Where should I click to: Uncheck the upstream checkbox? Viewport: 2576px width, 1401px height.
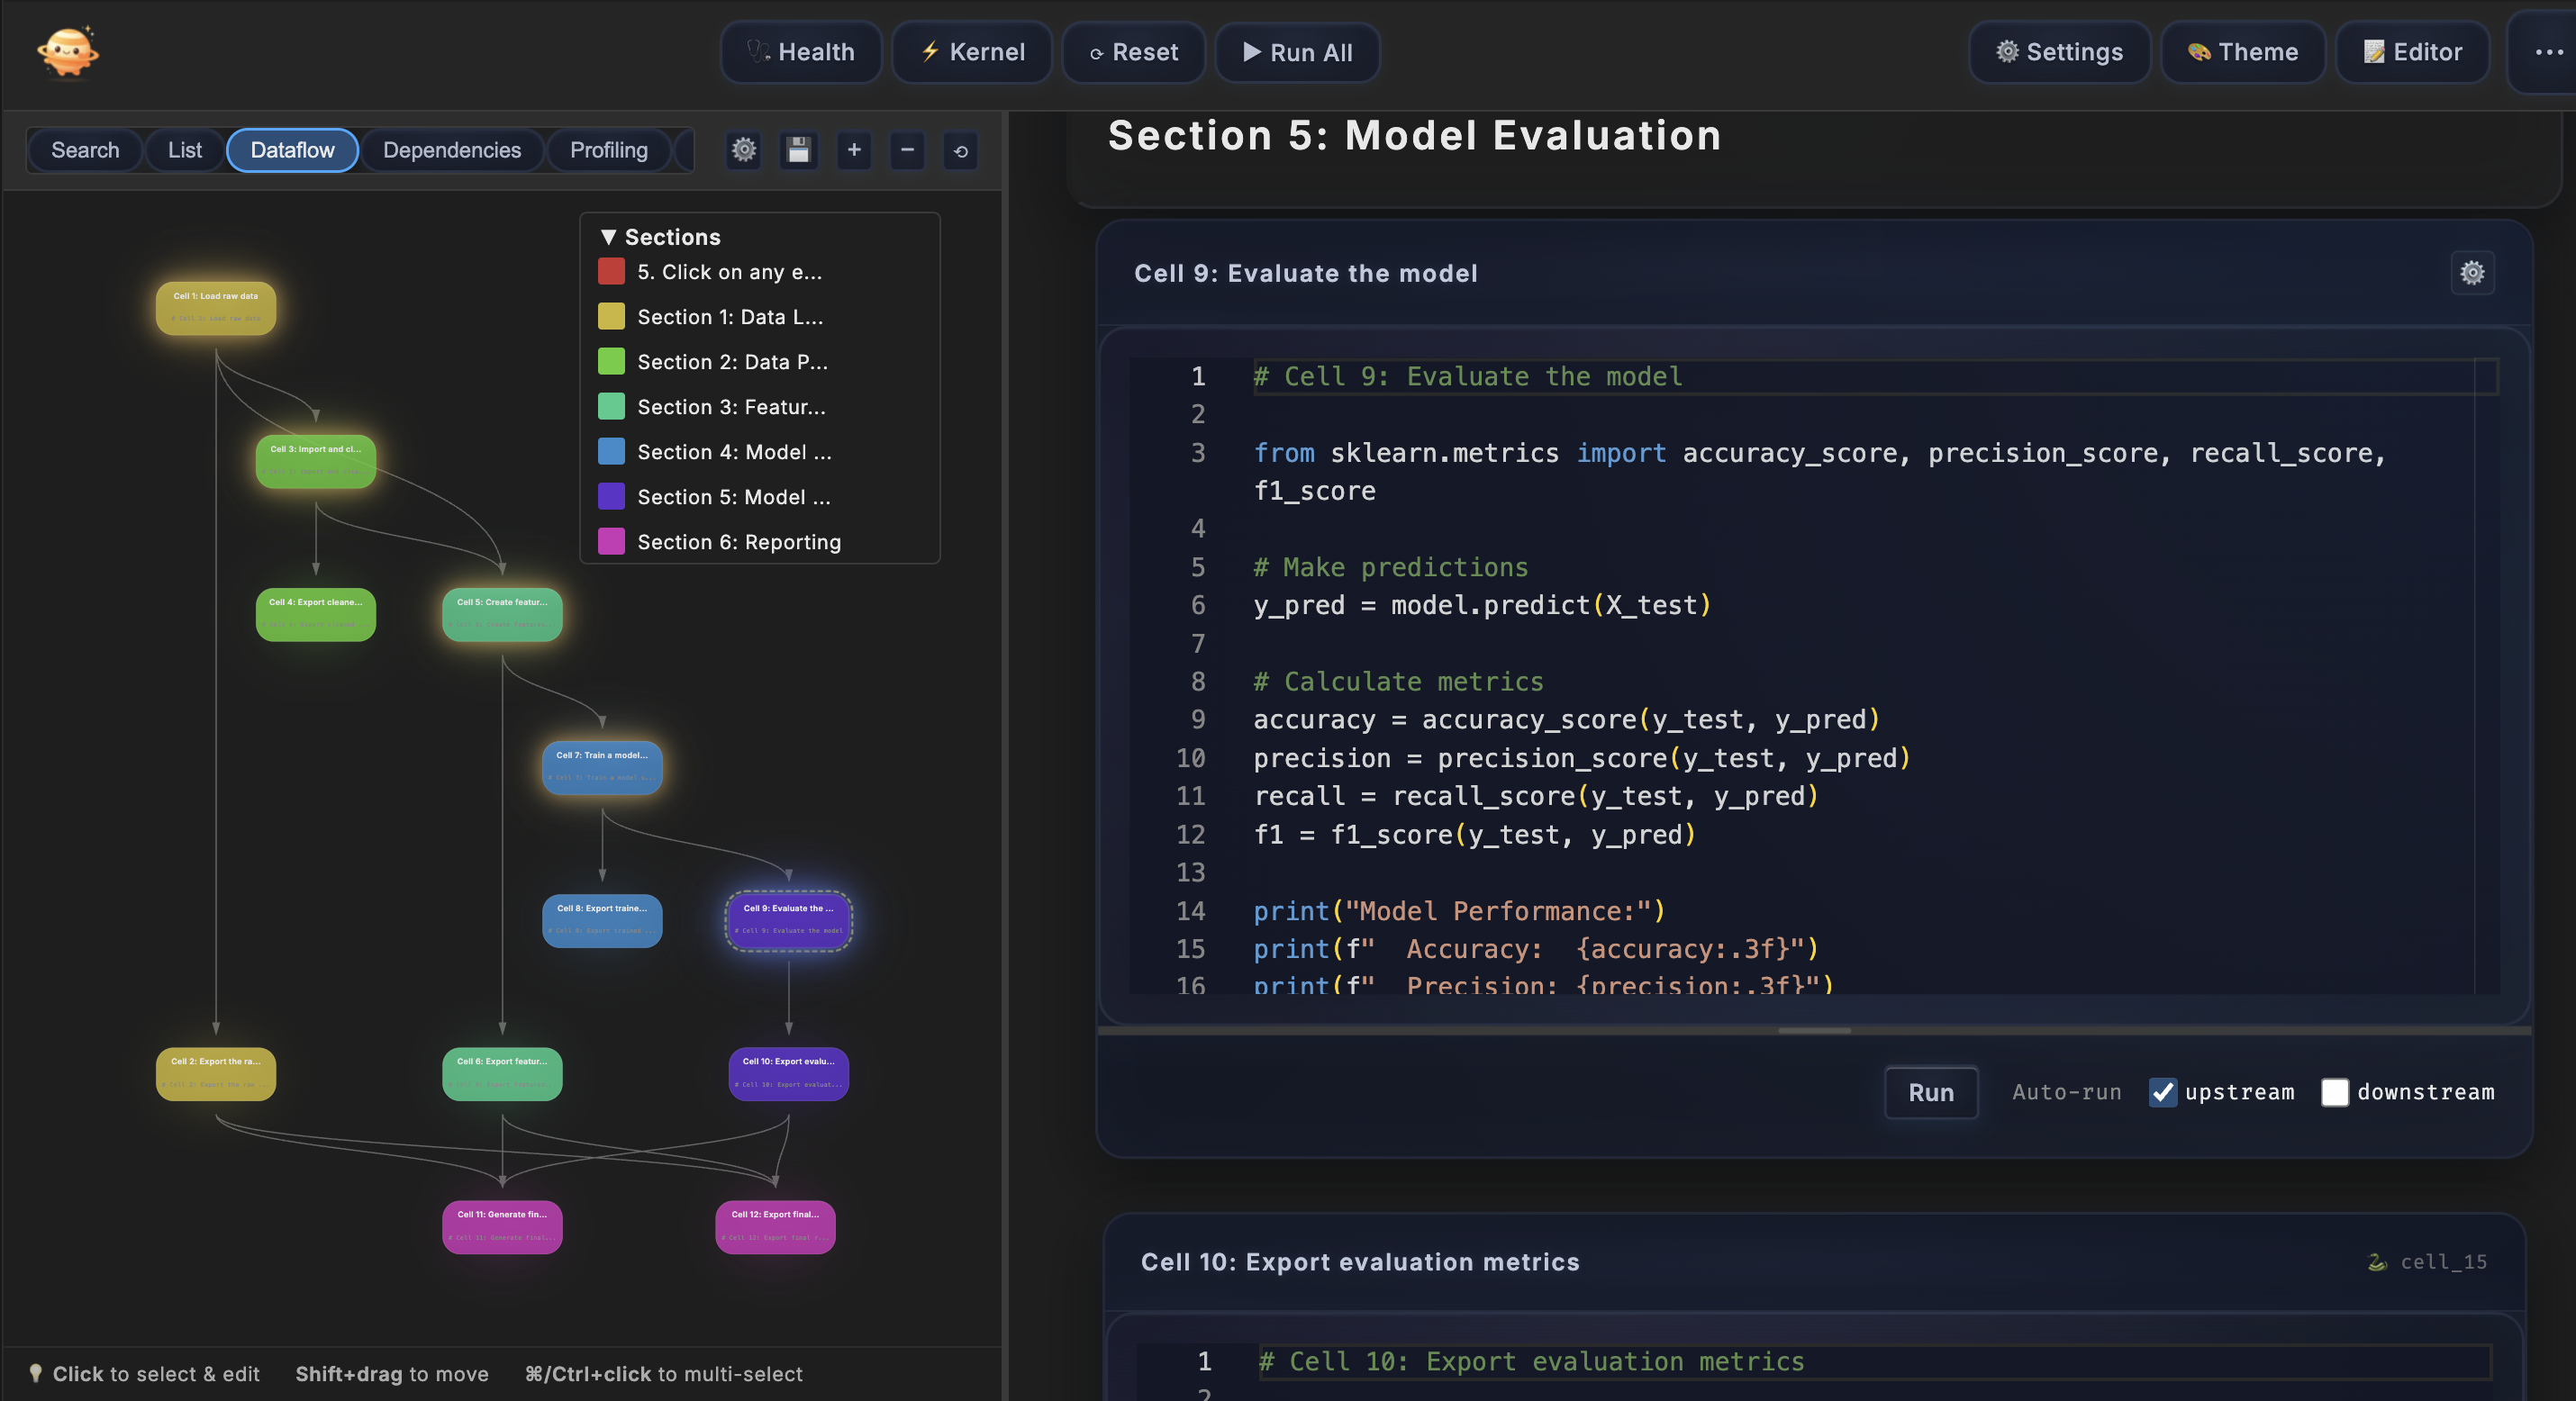pos(2163,1093)
